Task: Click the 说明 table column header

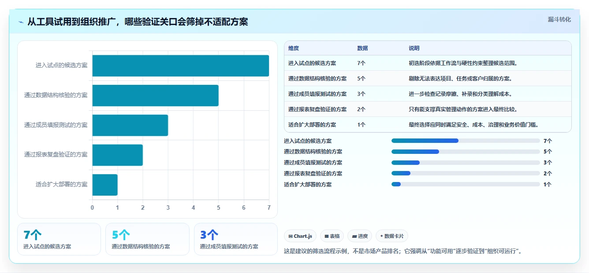Action: tap(414, 48)
